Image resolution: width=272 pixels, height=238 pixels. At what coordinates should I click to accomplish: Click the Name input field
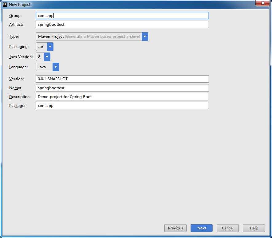point(122,88)
